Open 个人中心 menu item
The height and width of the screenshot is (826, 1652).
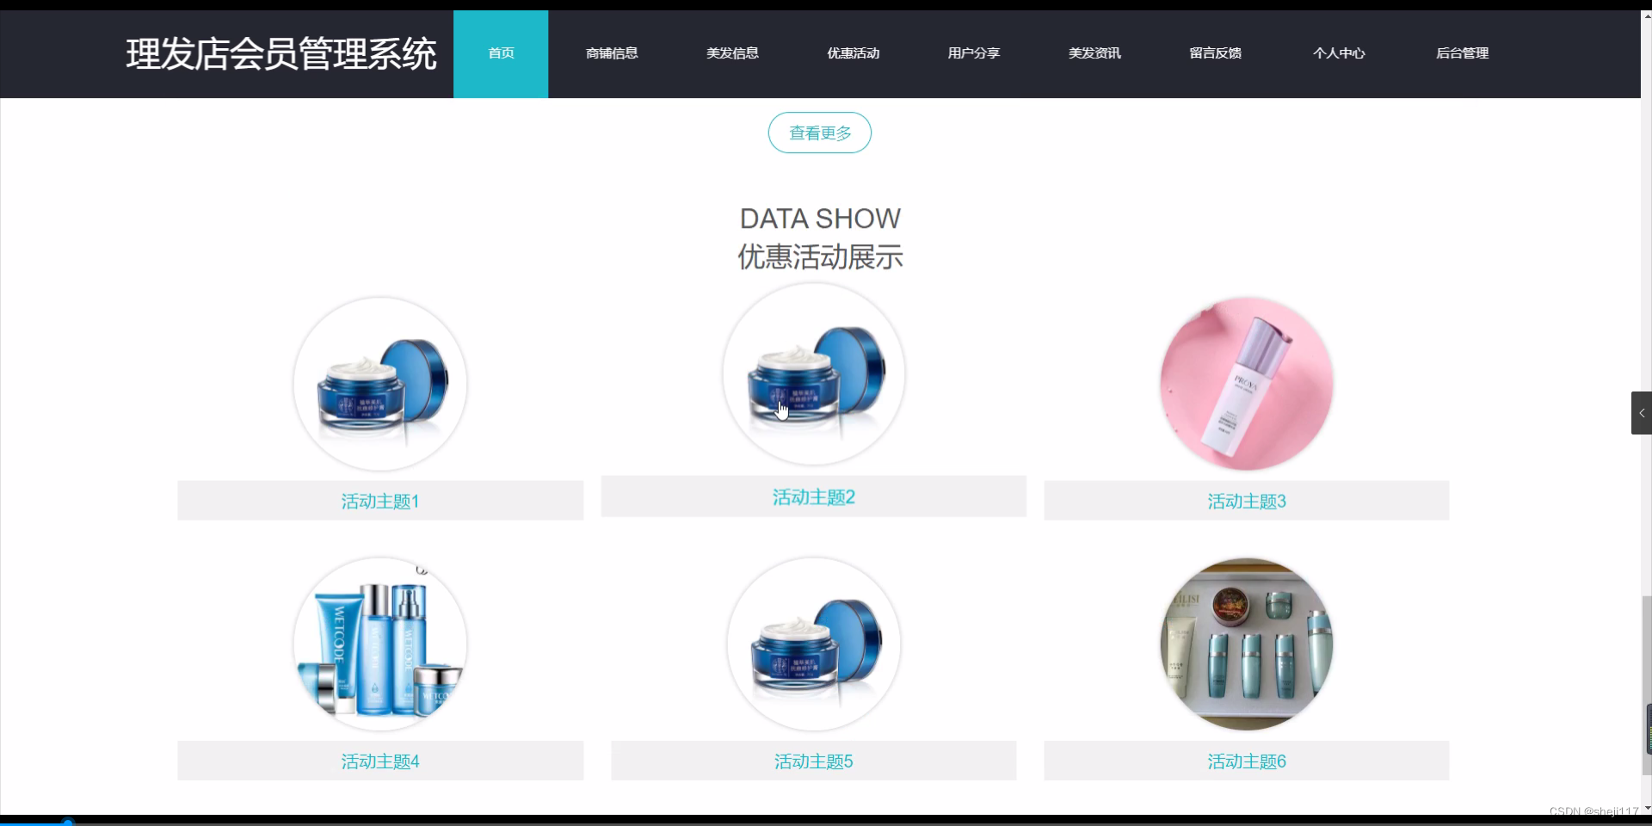click(1339, 53)
